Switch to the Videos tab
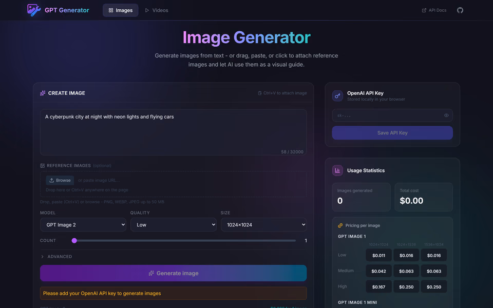 [156, 10]
